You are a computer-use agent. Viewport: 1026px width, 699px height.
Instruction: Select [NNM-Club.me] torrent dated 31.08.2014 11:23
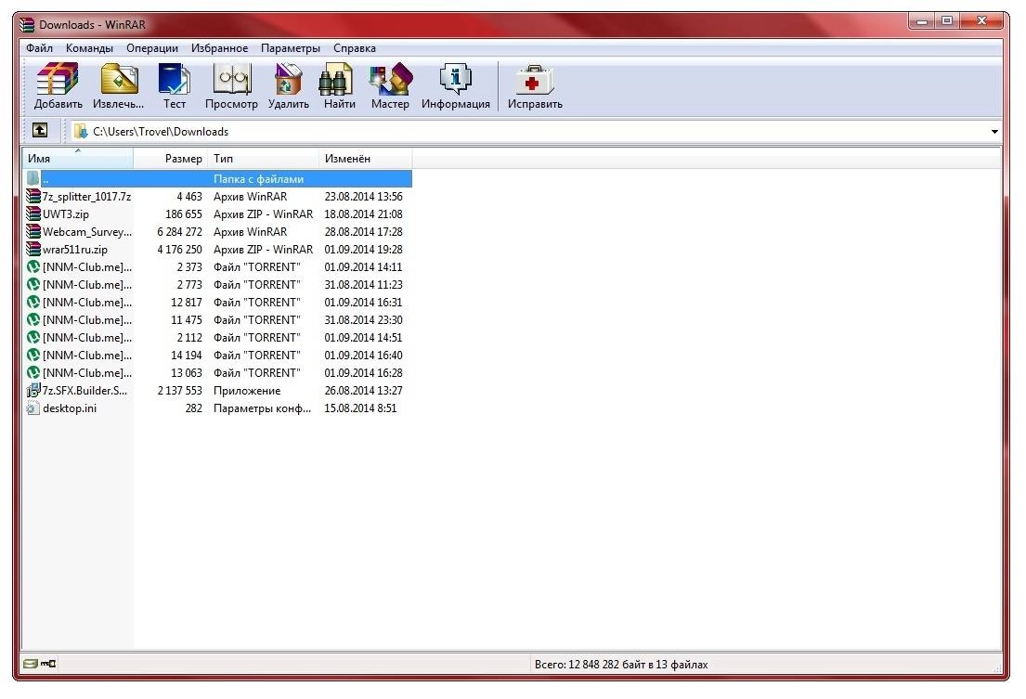pyautogui.click(x=87, y=284)
